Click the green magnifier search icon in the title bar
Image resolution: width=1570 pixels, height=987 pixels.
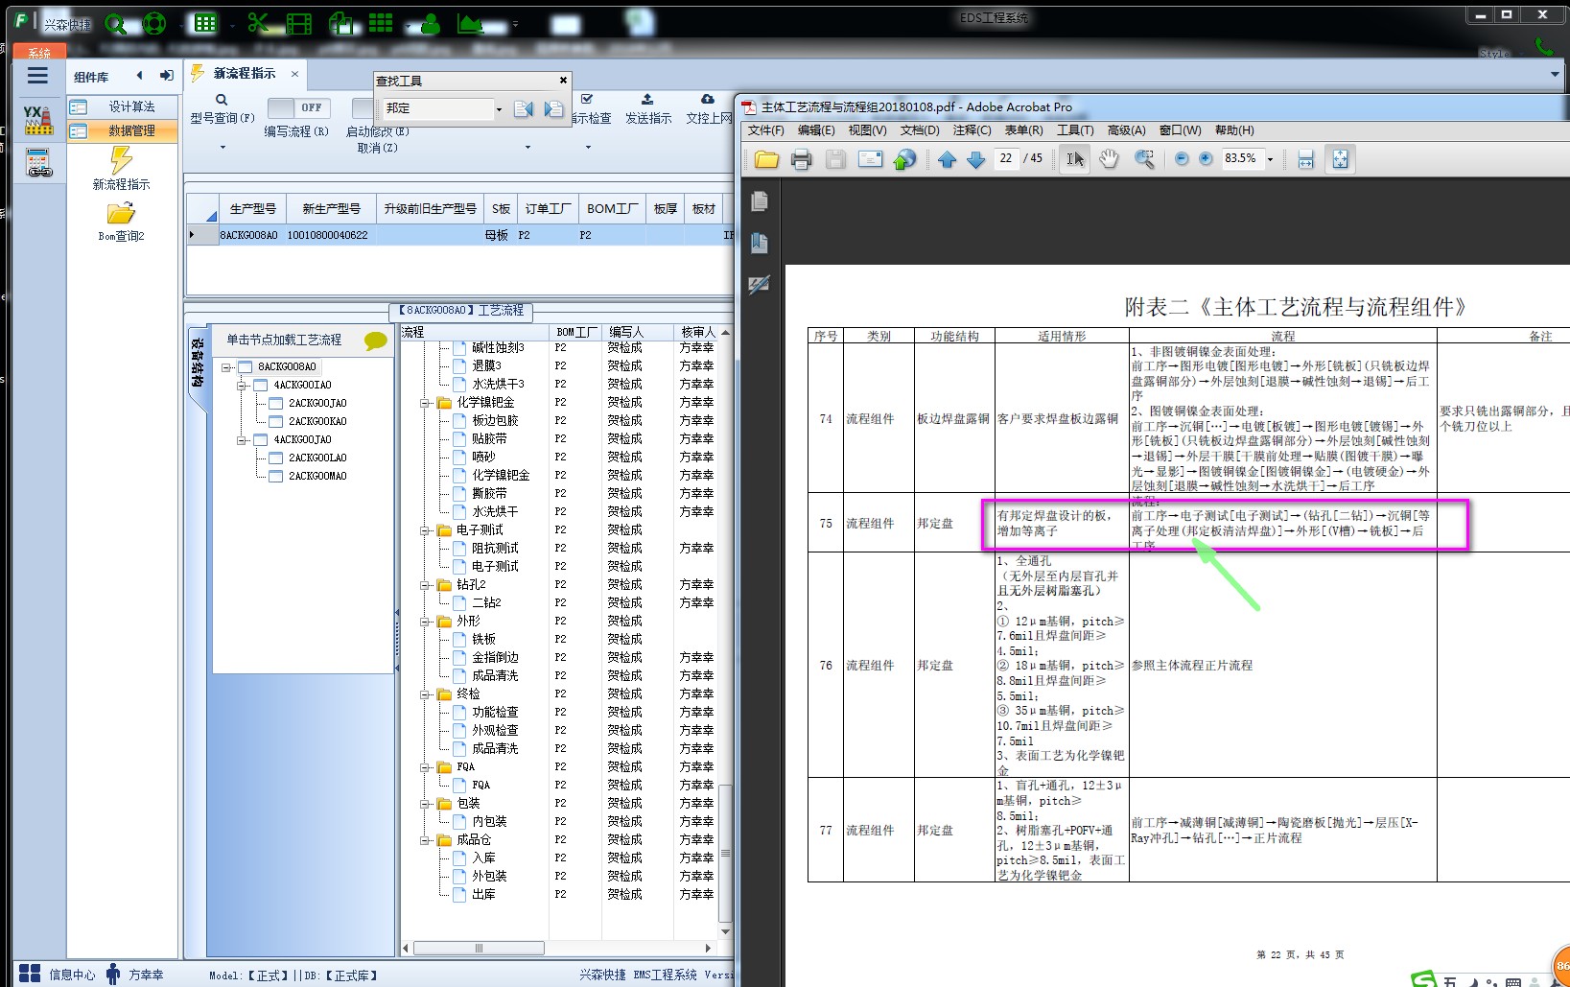pyautogui.click(x=115, y=24)
